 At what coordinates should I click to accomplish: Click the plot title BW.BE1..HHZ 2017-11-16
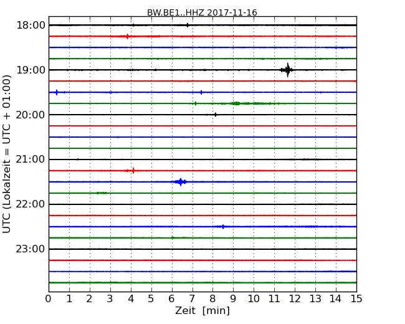(202, 12)
